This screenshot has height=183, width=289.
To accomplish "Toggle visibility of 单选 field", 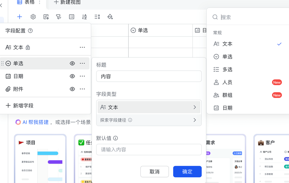I will (x=72, y=63).
